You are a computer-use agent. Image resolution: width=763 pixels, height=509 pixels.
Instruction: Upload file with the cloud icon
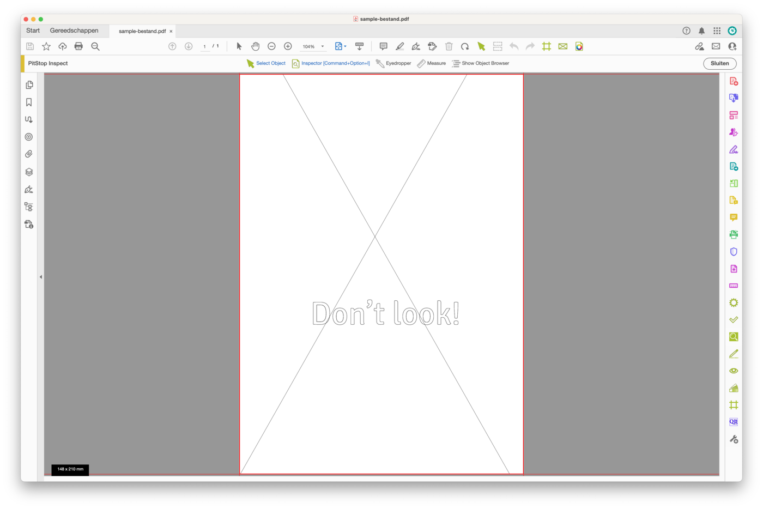[x=63, y=47]
